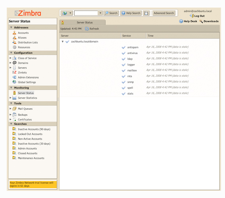The height and width of the screenshot is (198, 225).
Task: Click the Refresh icon
Action: click(87, 29)
